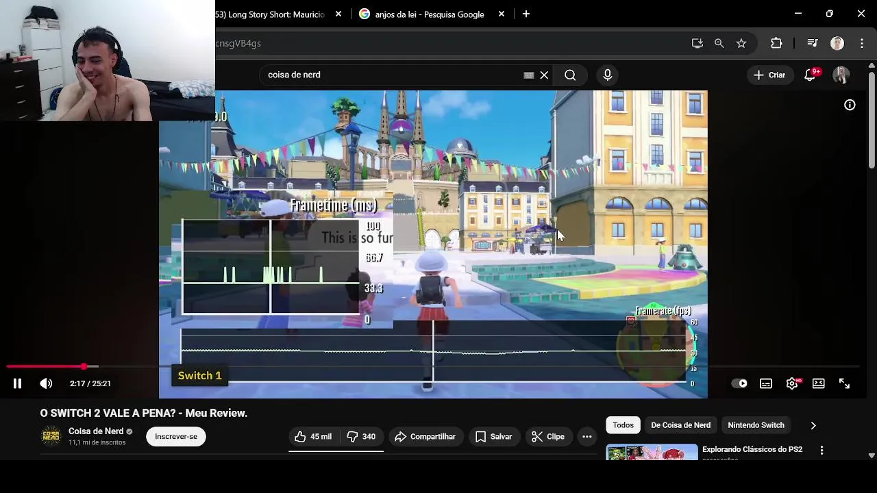Open a new browser tab
Viewport: 877px width, 493px height.
pos(526,14)
